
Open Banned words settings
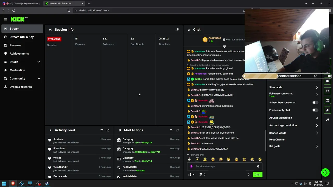(x=293, y=133)
